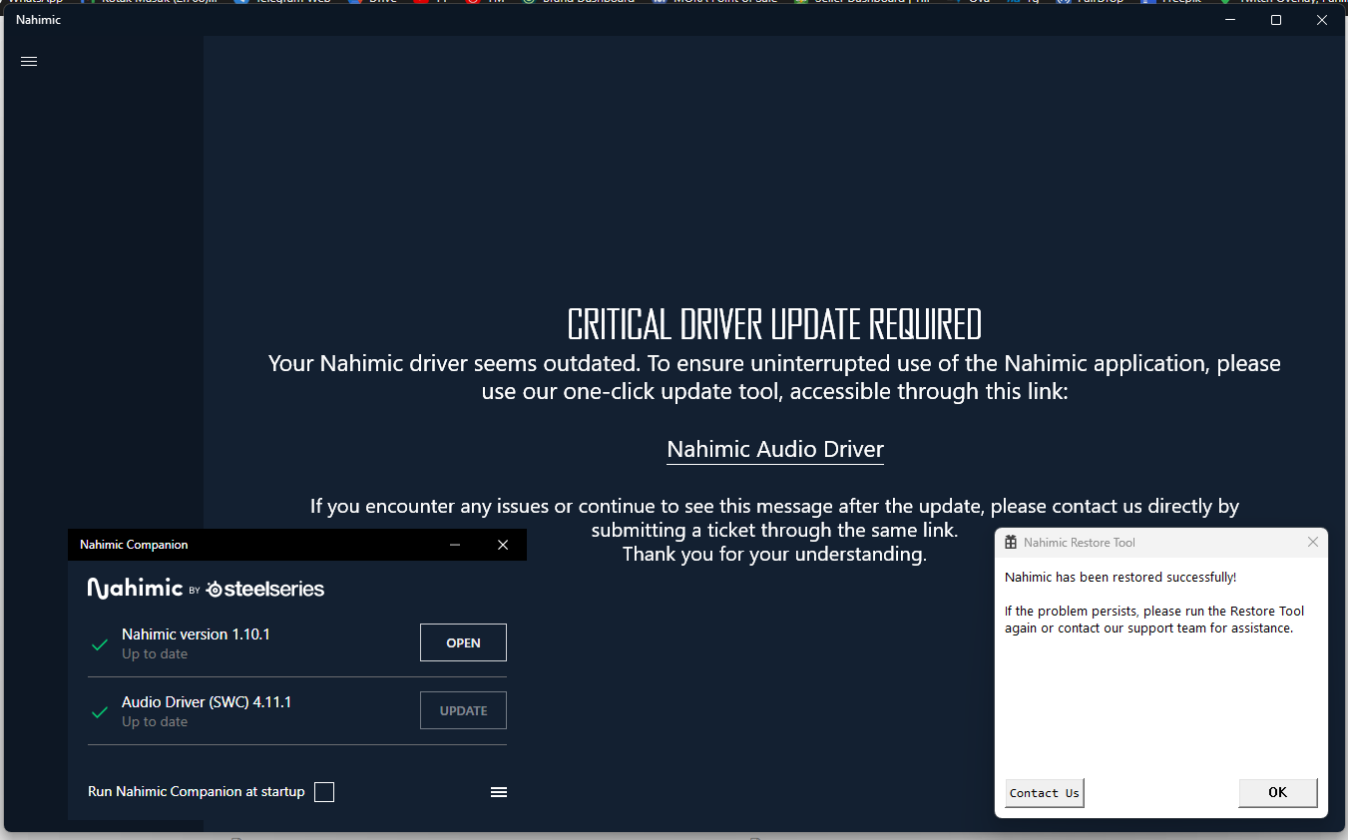Click the Nahimic Restore Tool title icon
This screenshot has width=1348, height=840.
point(1011,543)
